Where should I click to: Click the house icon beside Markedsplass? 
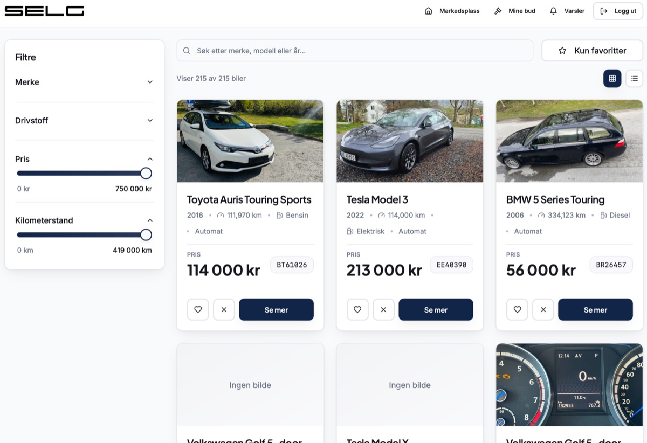pyautogui.click(x=429, y=11)
